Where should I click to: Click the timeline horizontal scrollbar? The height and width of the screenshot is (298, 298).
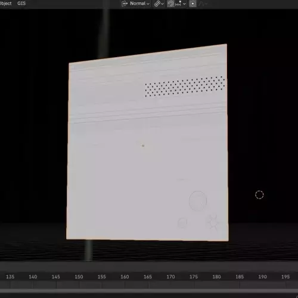149,291
